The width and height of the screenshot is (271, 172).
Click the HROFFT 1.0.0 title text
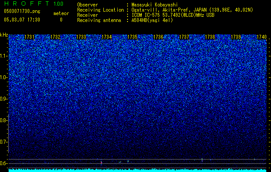click(x=34, y=3)
